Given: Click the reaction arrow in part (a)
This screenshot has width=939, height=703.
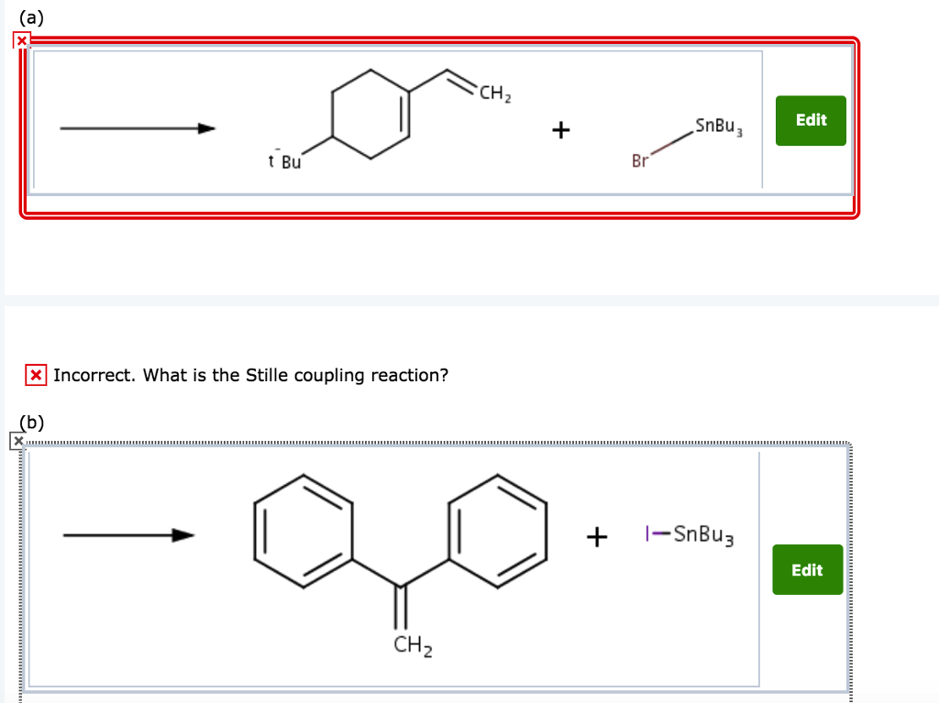Looking at the screenshot, I should point(138,128).
